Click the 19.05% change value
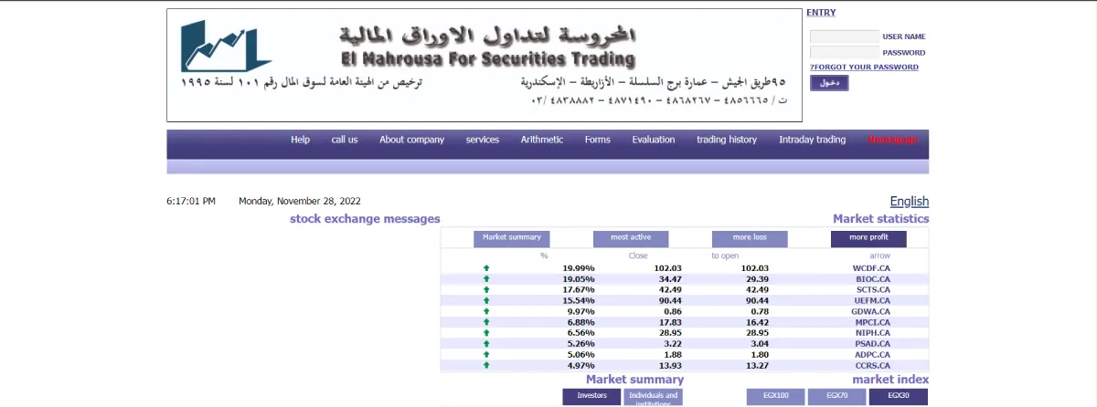Screen dimensions: 1097x407 click(579, 279)
